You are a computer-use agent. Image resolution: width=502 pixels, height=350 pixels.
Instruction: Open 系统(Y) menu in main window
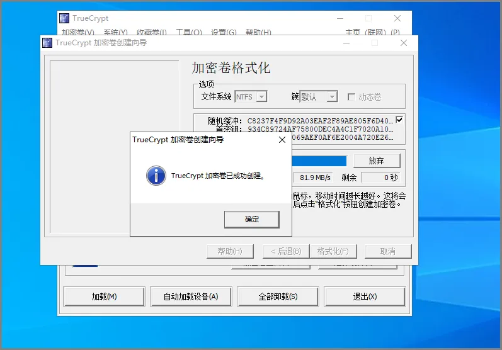115,32
